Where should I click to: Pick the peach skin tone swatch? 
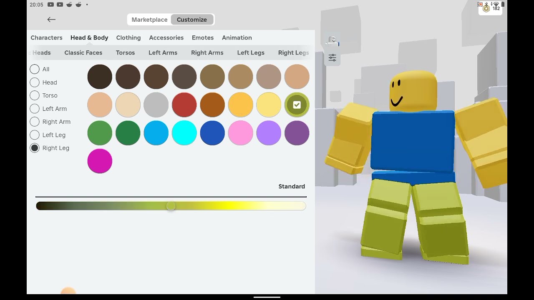(x=100, y=105)
